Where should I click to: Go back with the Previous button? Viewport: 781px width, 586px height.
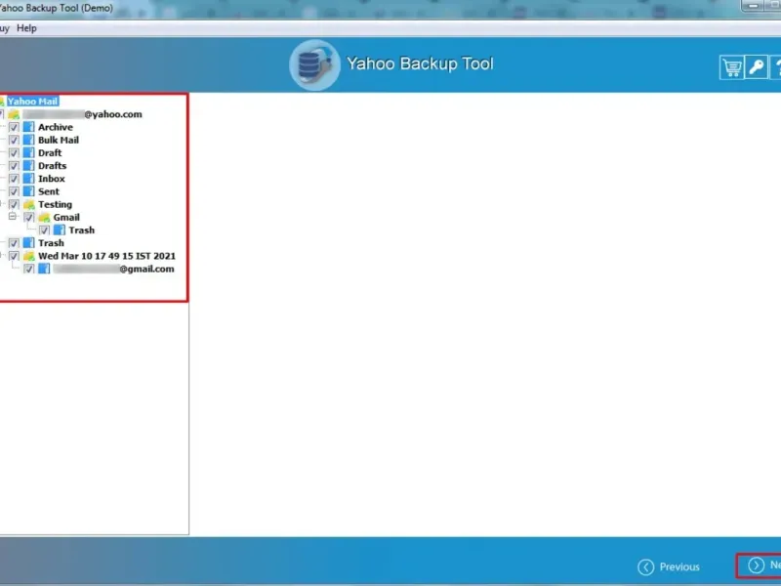[669, 566]
